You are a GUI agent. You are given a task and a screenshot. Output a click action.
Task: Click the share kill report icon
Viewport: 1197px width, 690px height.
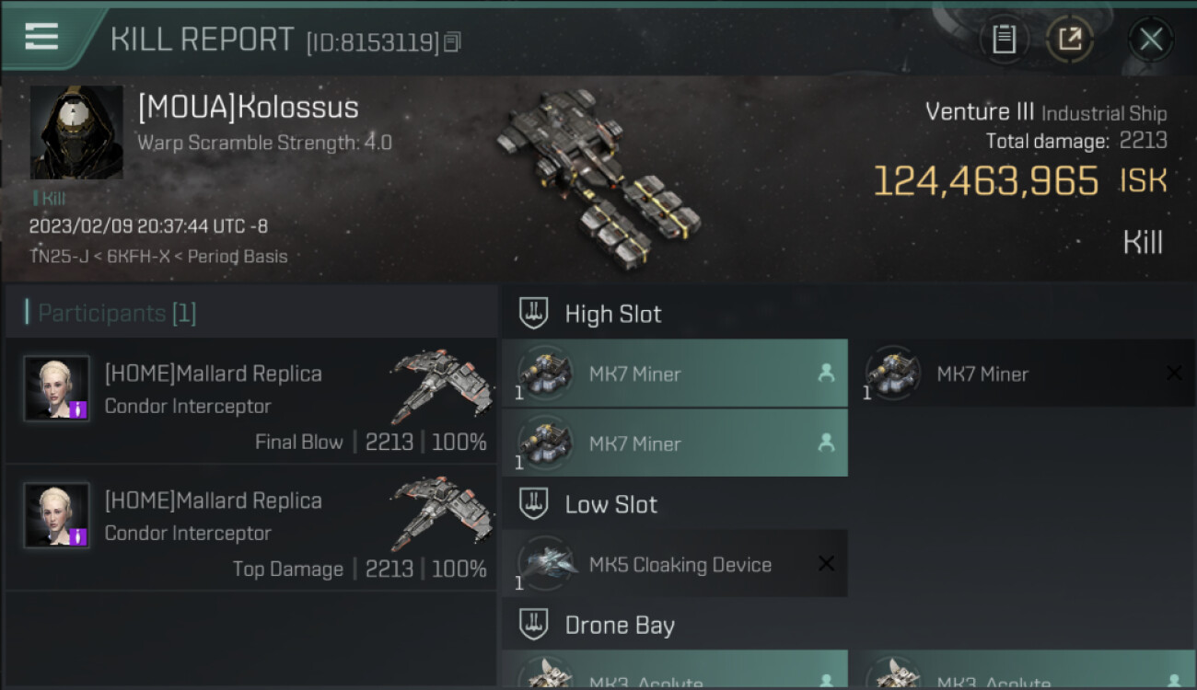(x=1070, y=40)
